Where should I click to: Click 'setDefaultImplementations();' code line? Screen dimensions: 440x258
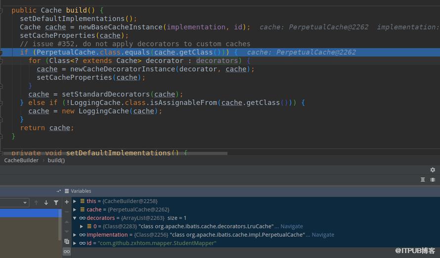78,18
